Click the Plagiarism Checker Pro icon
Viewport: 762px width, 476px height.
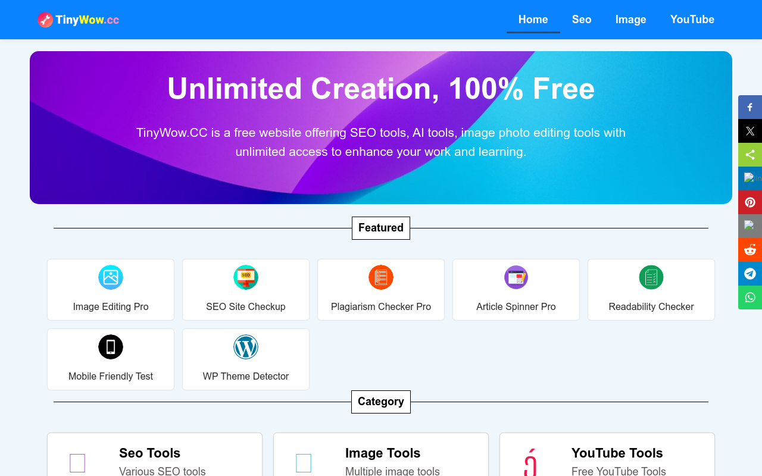click(381, 277)
